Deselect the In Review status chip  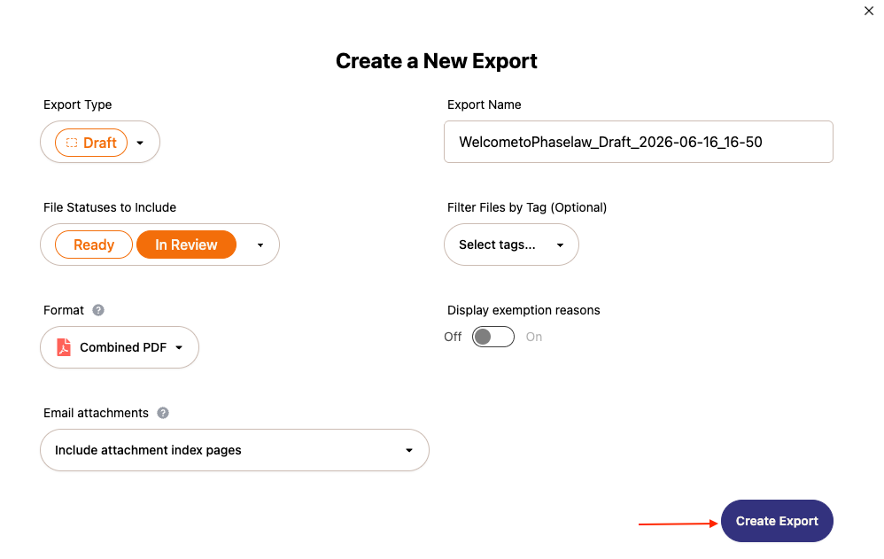point(187,245)
